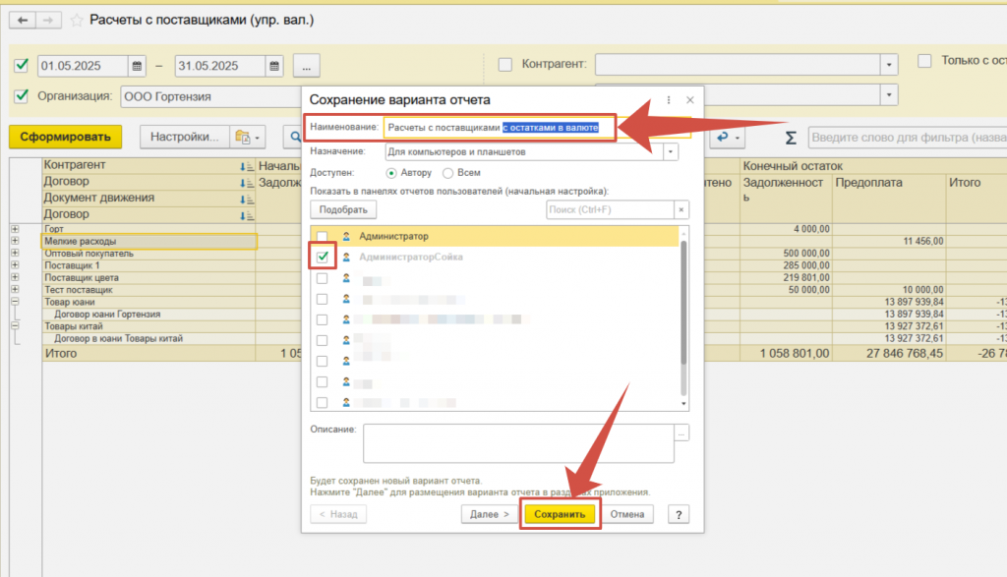Click the Далее > button
Screen dimensions: 1007x577
[x=489, y=514]
